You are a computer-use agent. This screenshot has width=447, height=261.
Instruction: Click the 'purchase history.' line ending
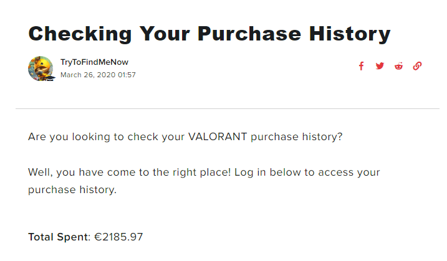coord(72,190)
